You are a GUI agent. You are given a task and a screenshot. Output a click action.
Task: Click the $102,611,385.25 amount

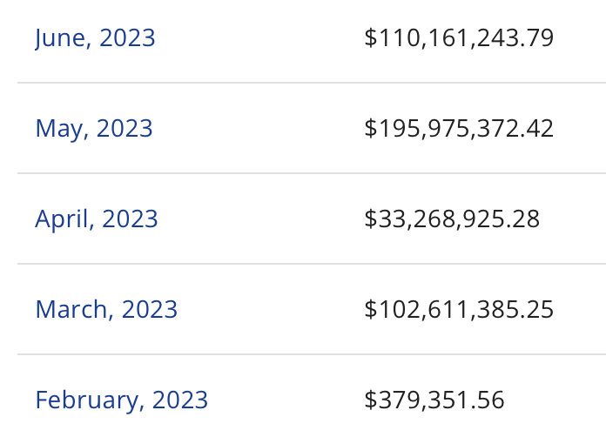459,309
